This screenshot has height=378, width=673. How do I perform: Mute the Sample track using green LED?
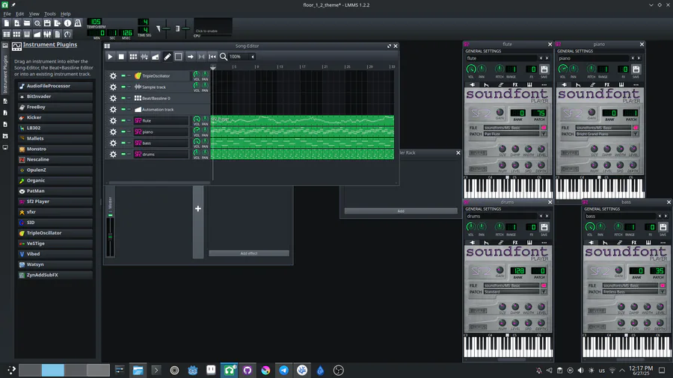(123, 87)
